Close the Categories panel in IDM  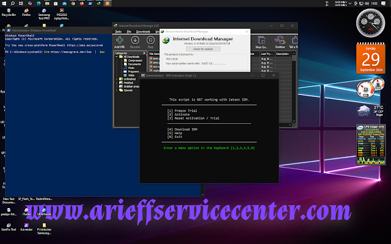point(144,53)
